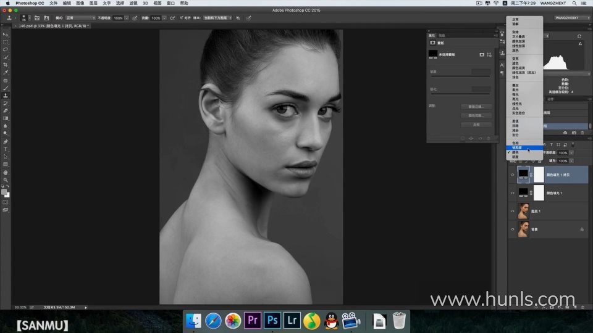Choose 正片叠底 blend mode from the list

pos(518,37)
